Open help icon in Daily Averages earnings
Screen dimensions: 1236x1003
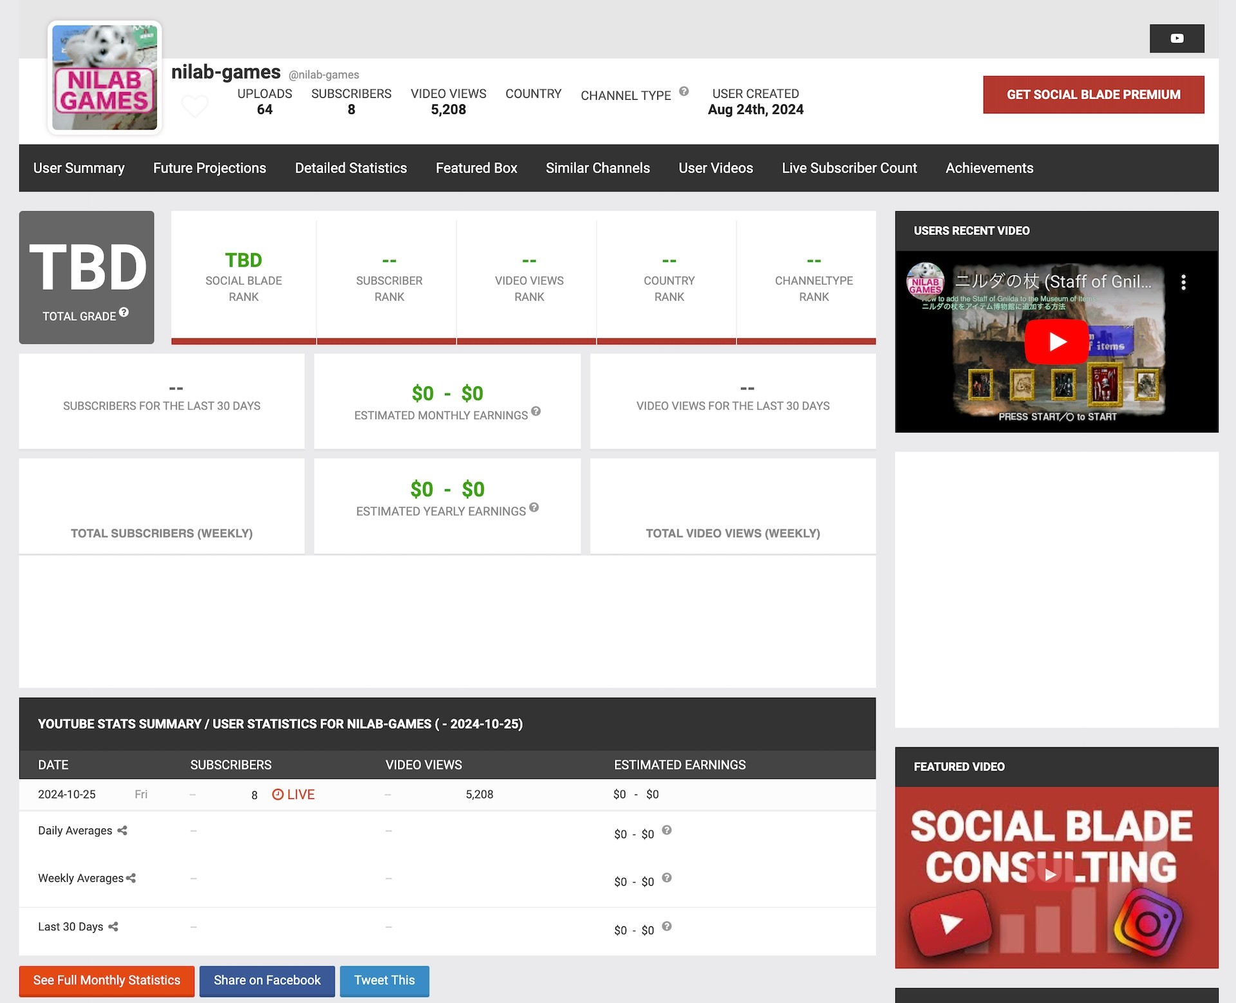click(x=667, y=830)
